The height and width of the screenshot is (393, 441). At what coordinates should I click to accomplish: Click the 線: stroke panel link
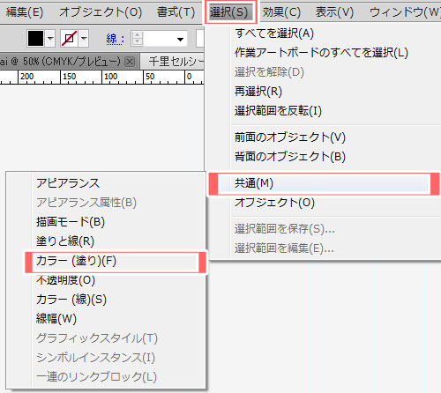coord(115,39)
